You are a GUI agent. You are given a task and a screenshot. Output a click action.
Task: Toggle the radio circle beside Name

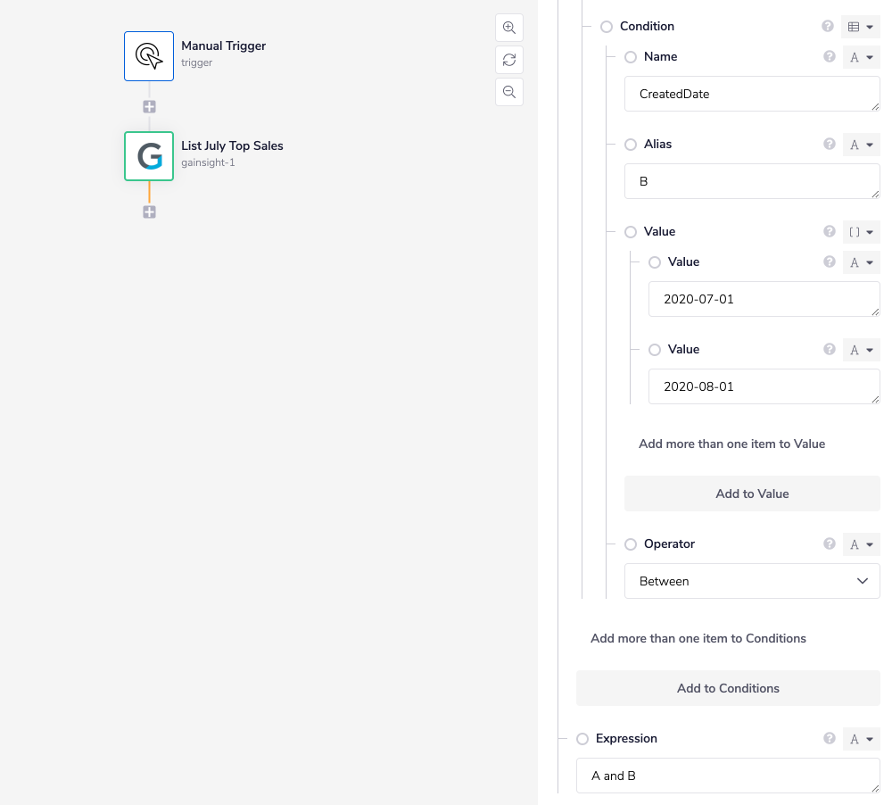631,57
